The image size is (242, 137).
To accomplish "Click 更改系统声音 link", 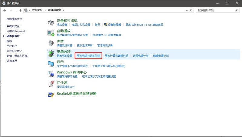I will tap(85, 45).
